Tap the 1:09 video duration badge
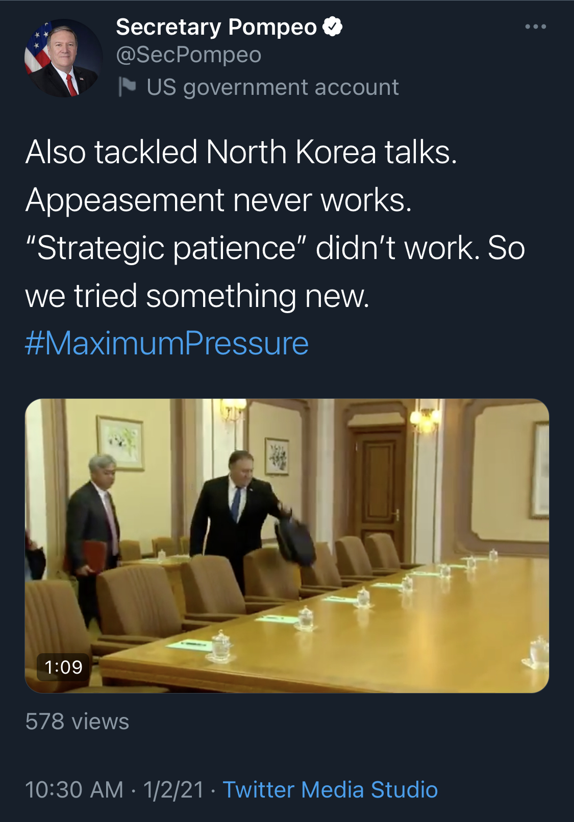The height and width of the screenshot is (822, 574). click(63, 667)
